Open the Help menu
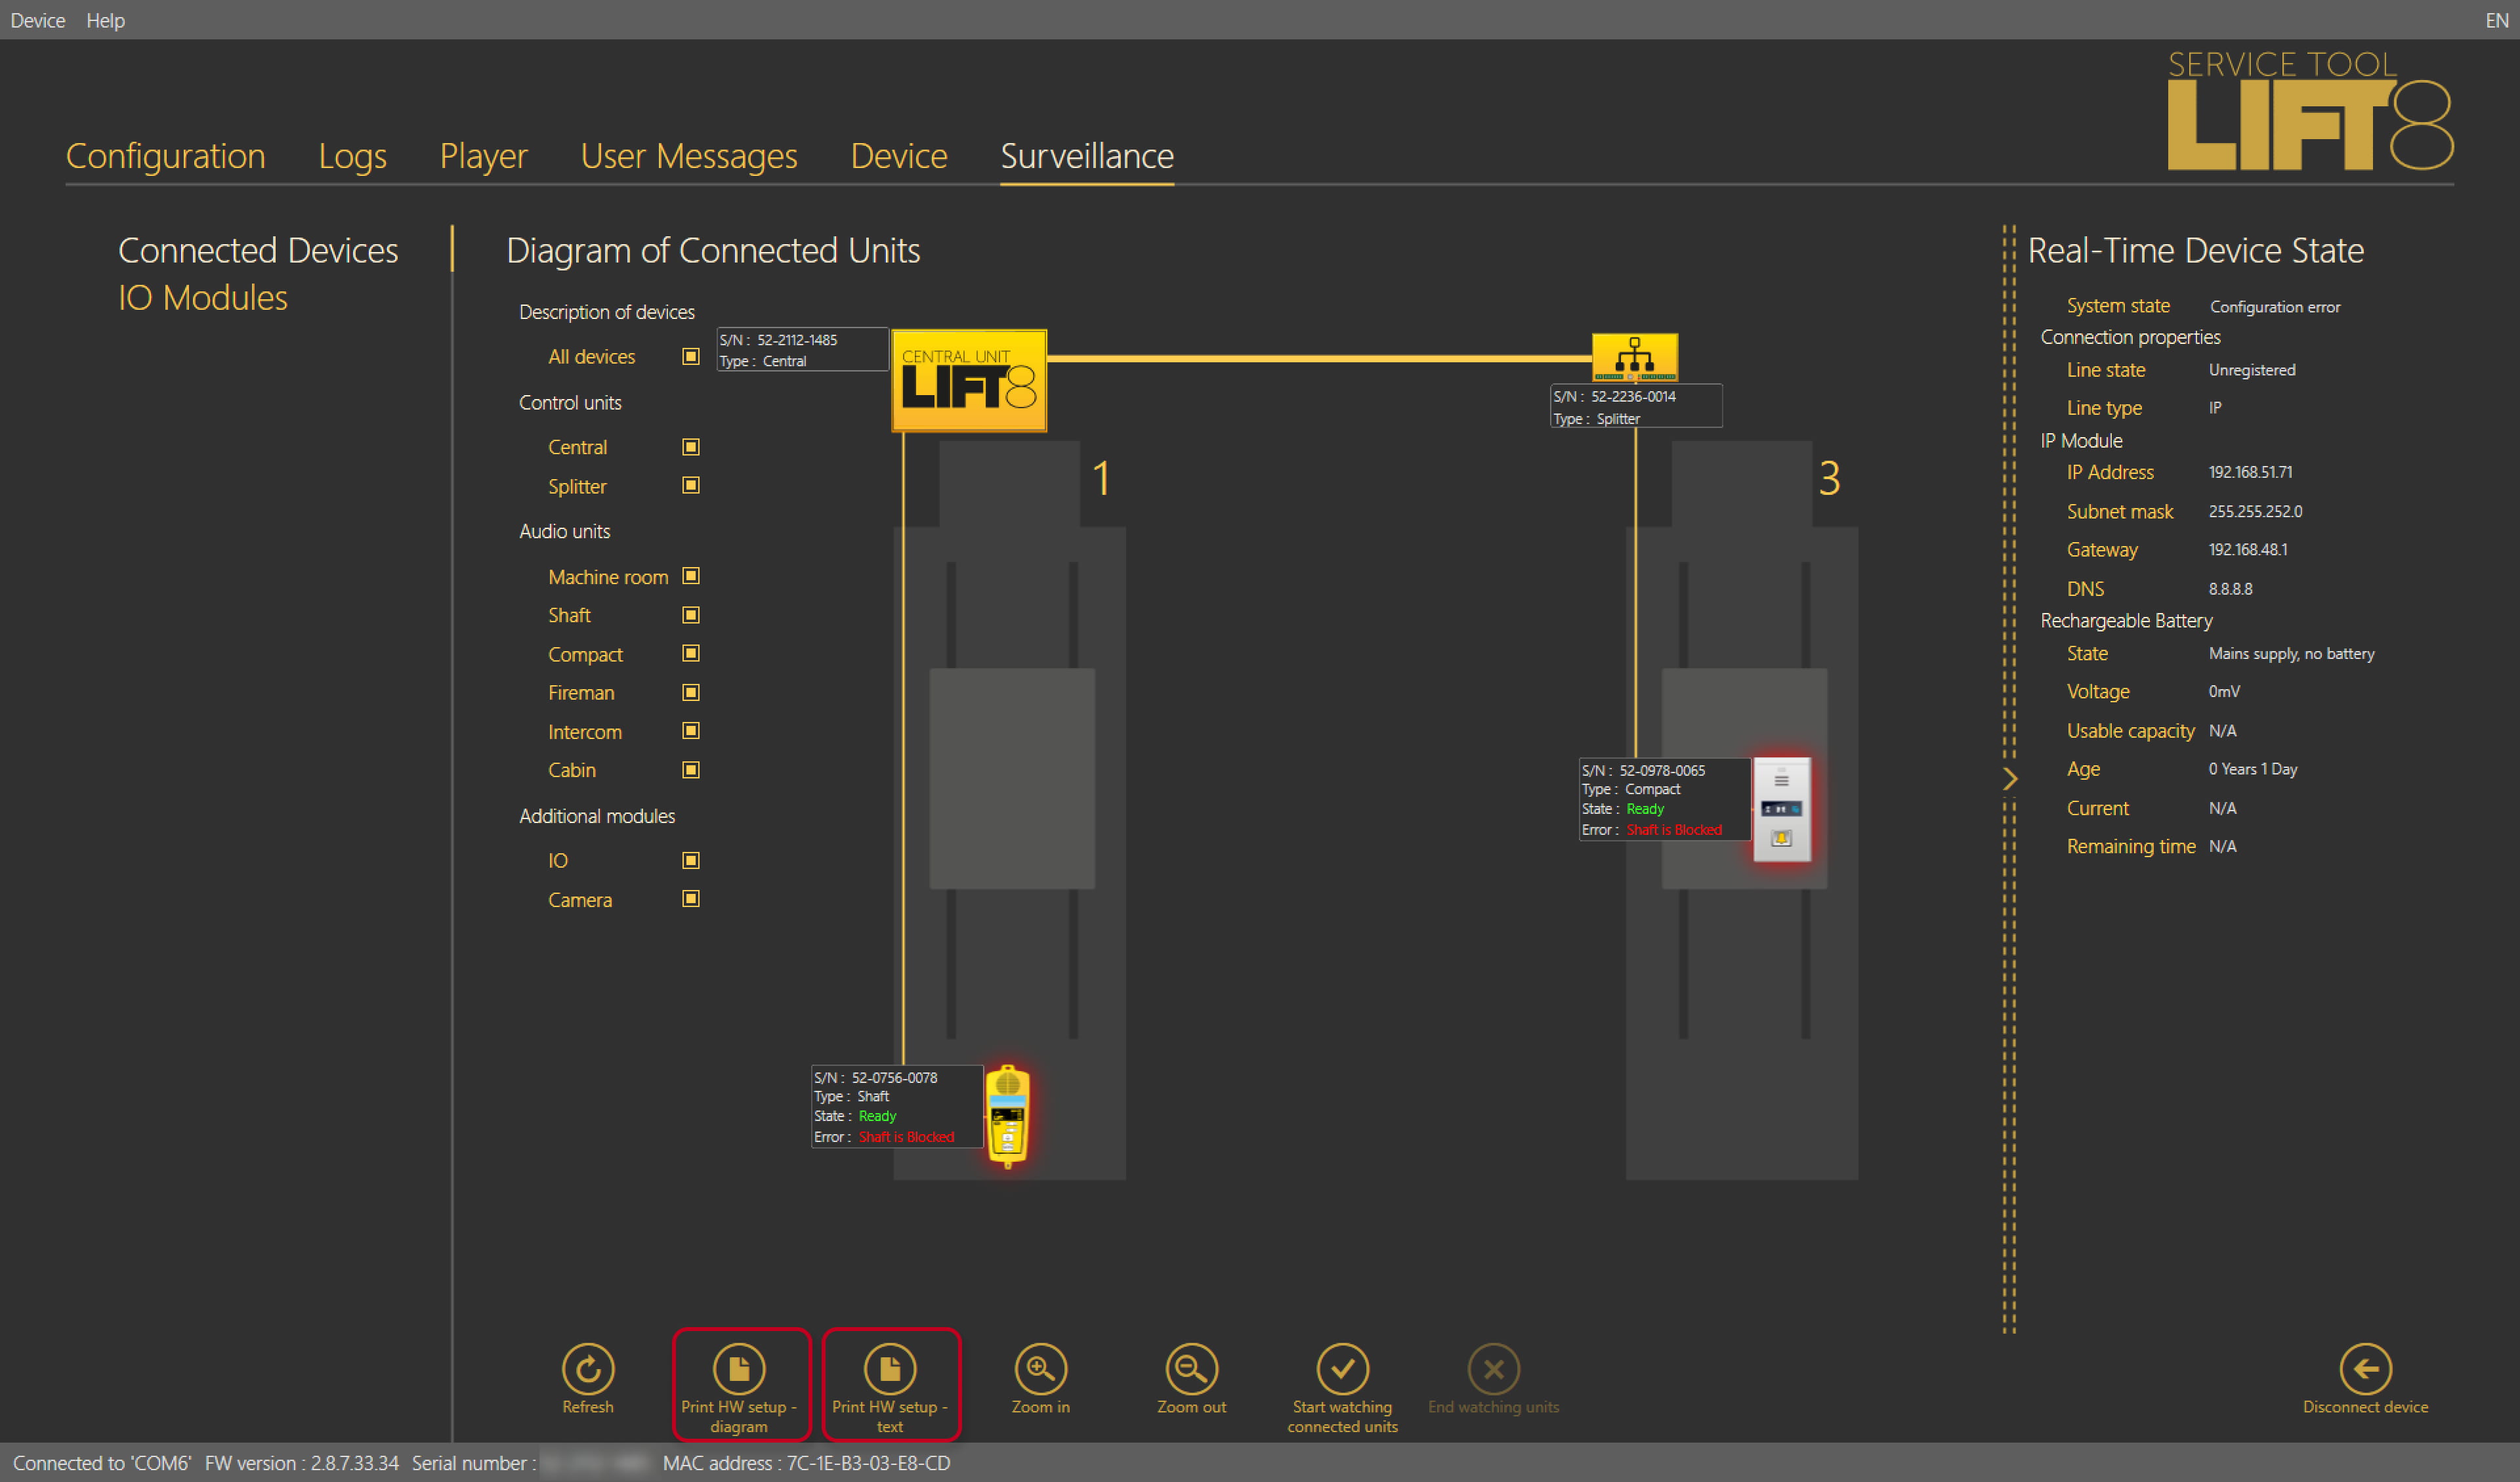The width and height of the screenshot is (2520, 1482). pos(105,20)
